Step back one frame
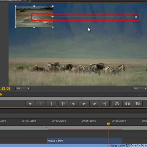The width and height of the screenshot is (147, 147). point(74,104)
